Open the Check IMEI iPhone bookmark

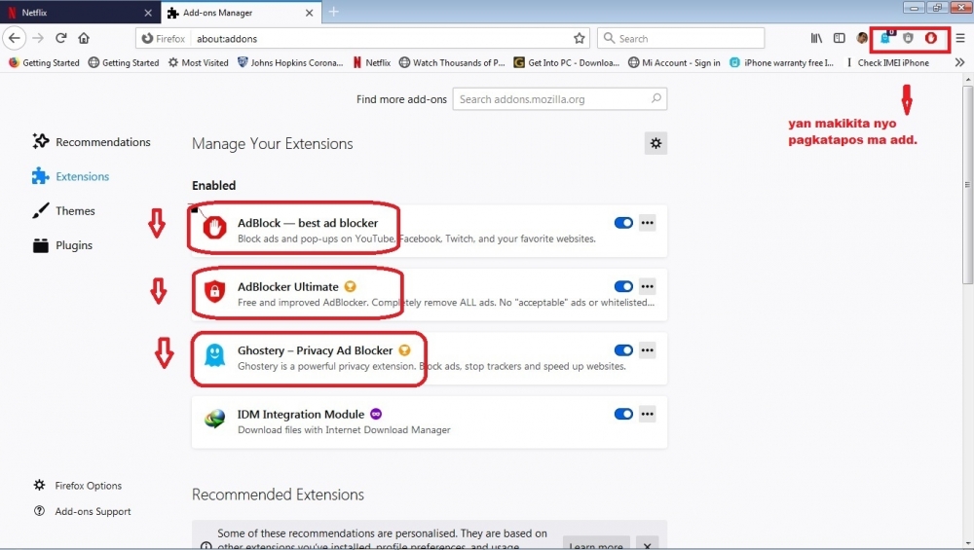coord(887,62)
